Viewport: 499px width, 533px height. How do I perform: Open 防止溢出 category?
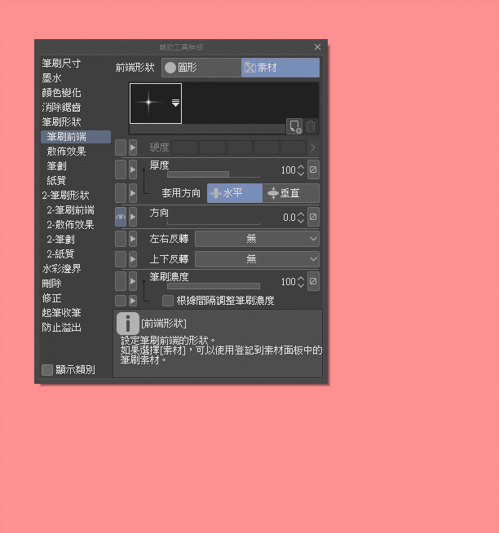61,328
